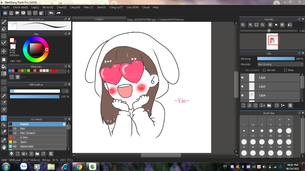Open Internet Explorer from the taskbar

[65, 167]
